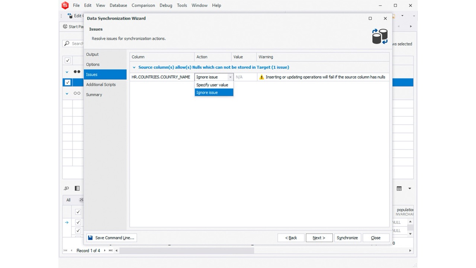Jump to the last record with the end arrow
The width and height of the screenshot is (476, 268).
coord(110,251)
